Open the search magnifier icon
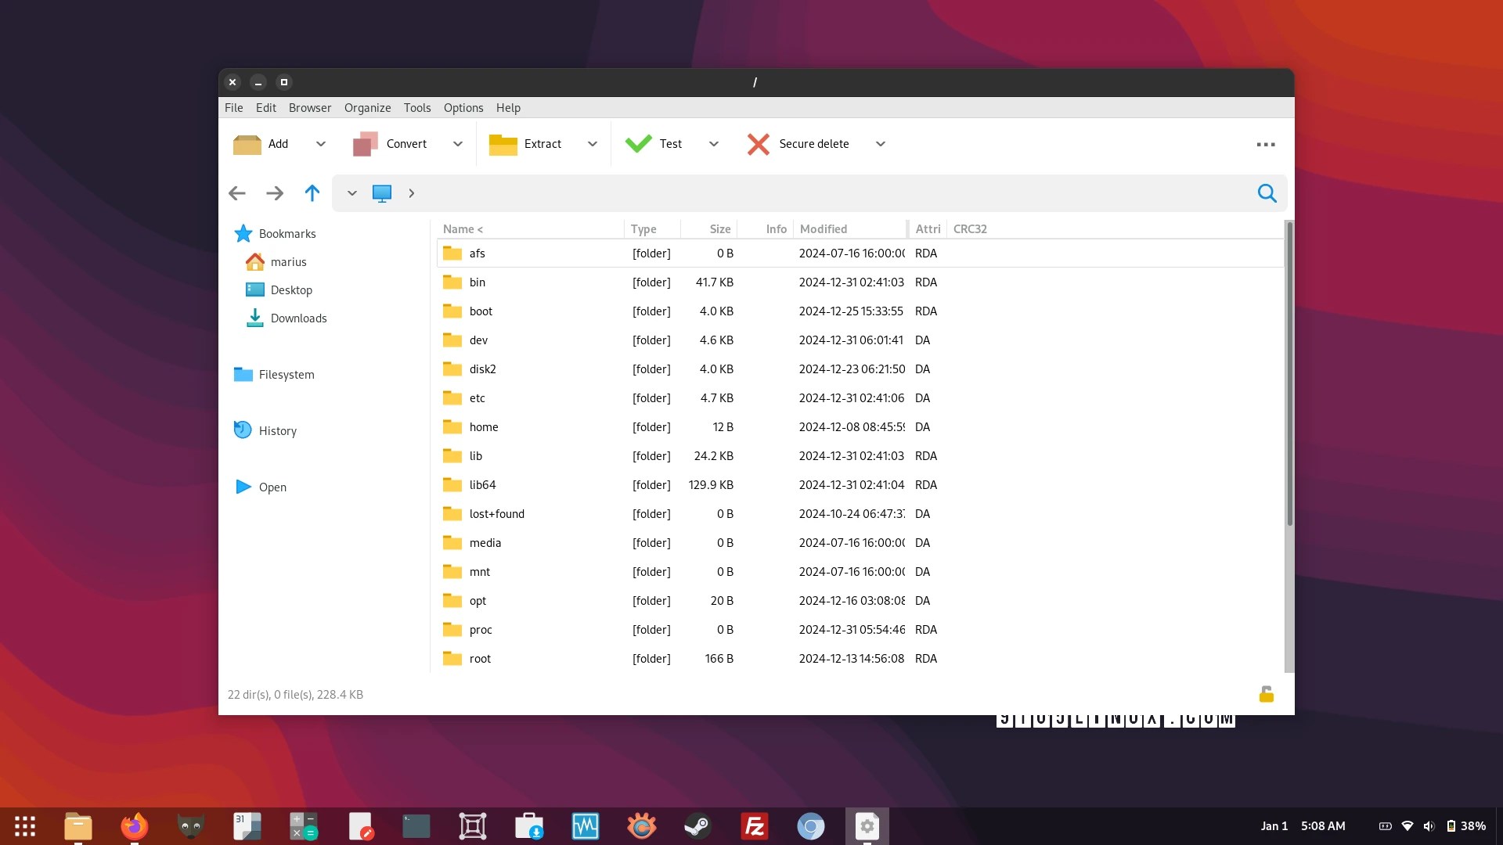This screenshot has width=1503, height=845. click(x=1267, y=193)
